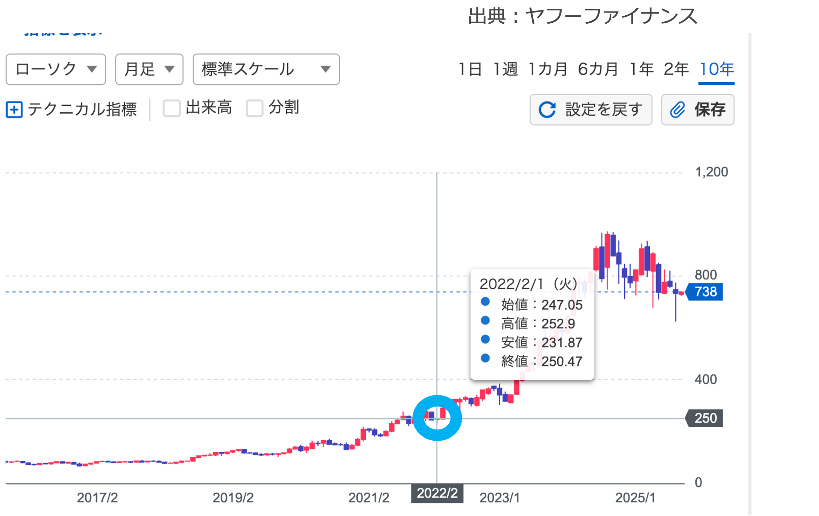
Task: Enable the 分割 split checkbox
Action: (x=254, y=108)
